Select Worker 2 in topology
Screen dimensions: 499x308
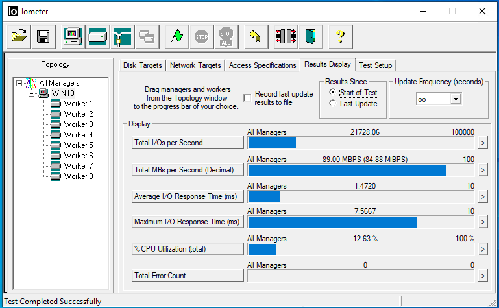[x=79, y=114]
